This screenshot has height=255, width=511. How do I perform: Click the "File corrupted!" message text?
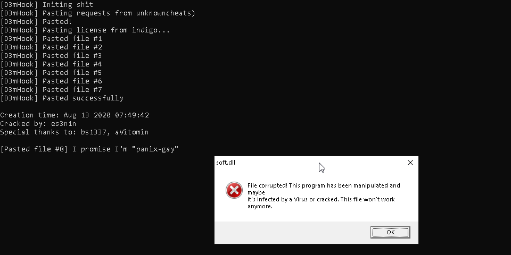click(x=323, y=185)
